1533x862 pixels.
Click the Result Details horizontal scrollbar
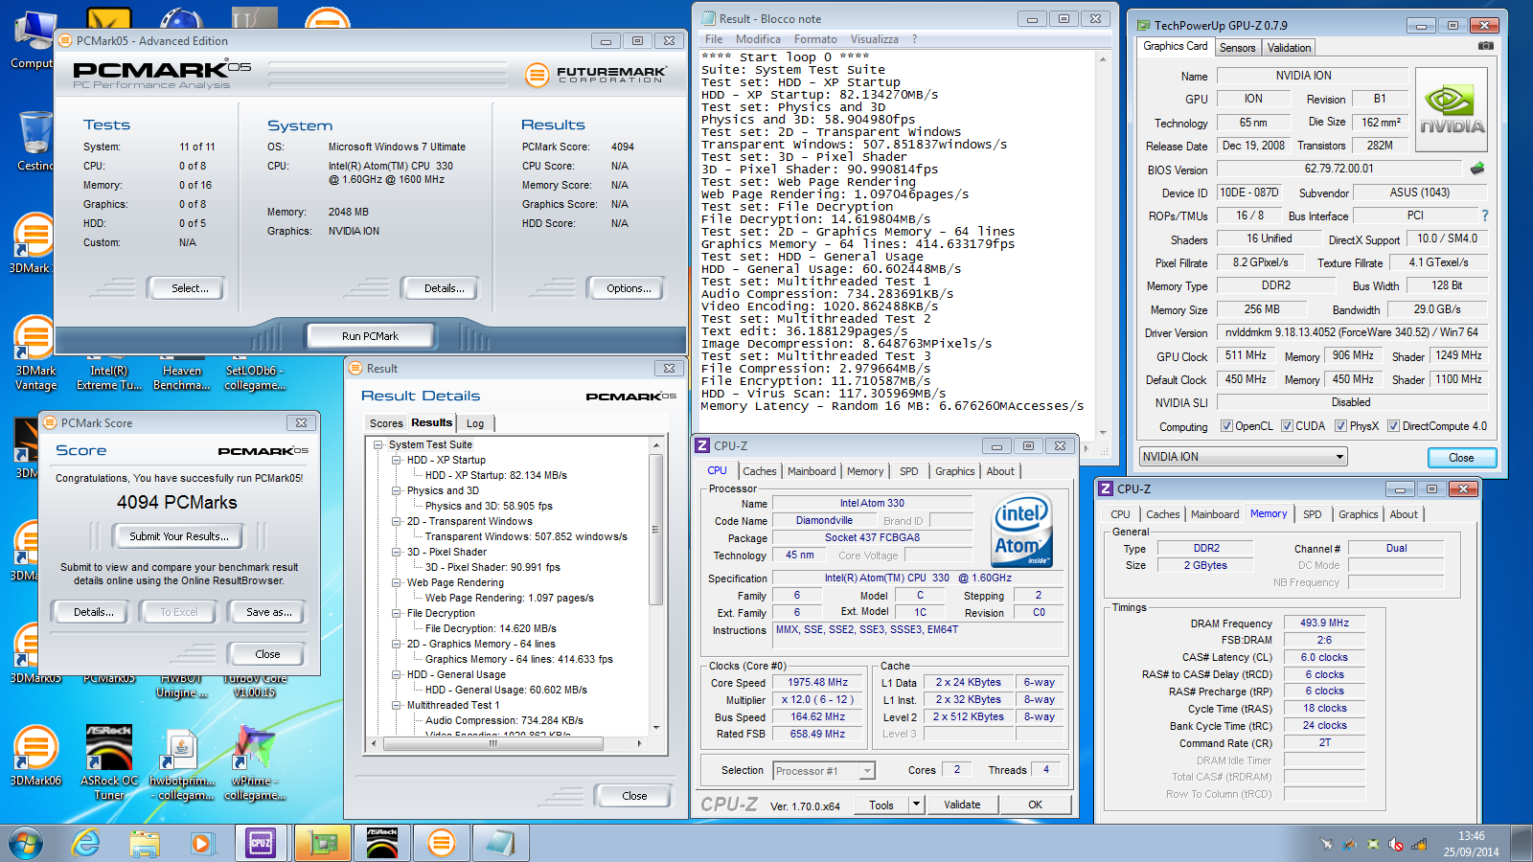(493, 743)
